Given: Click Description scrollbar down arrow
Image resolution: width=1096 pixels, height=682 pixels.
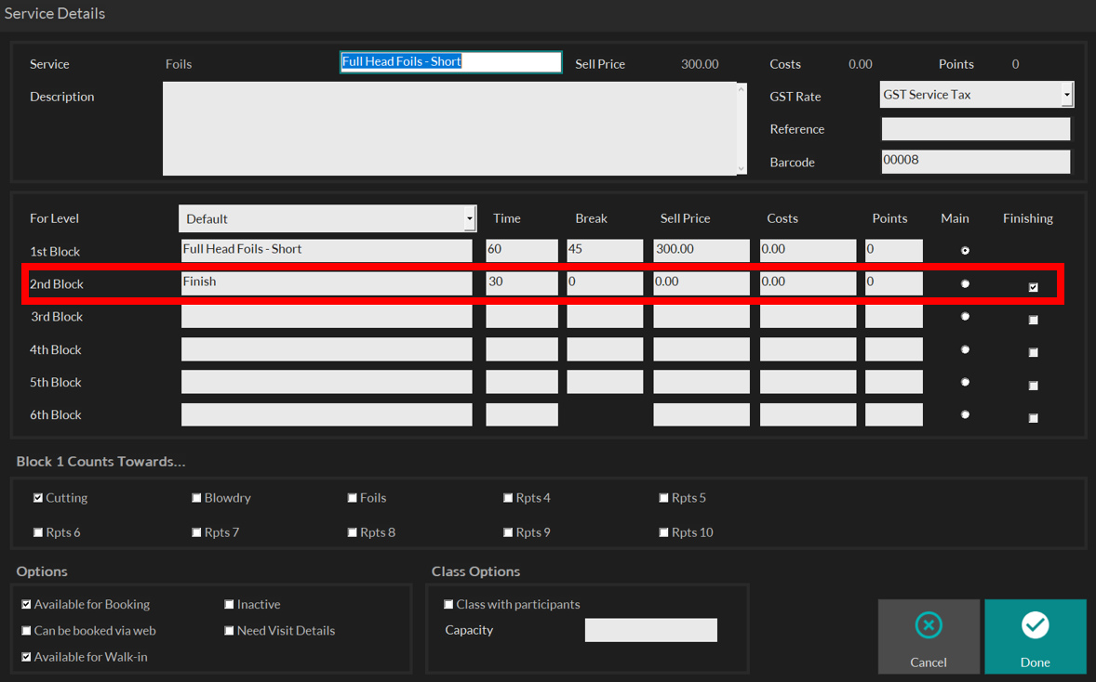Looking at the screenshot, I should pyautogui.click(x=741, y=168).
